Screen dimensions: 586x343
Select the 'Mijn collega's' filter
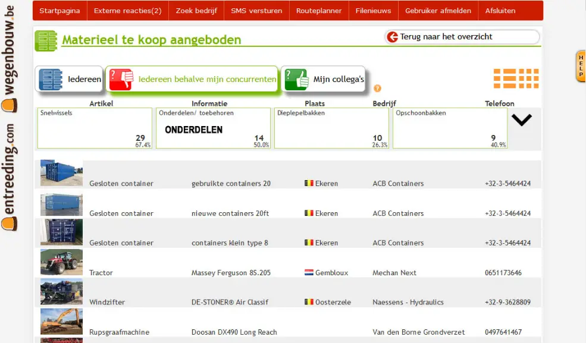tap(323, 79)
